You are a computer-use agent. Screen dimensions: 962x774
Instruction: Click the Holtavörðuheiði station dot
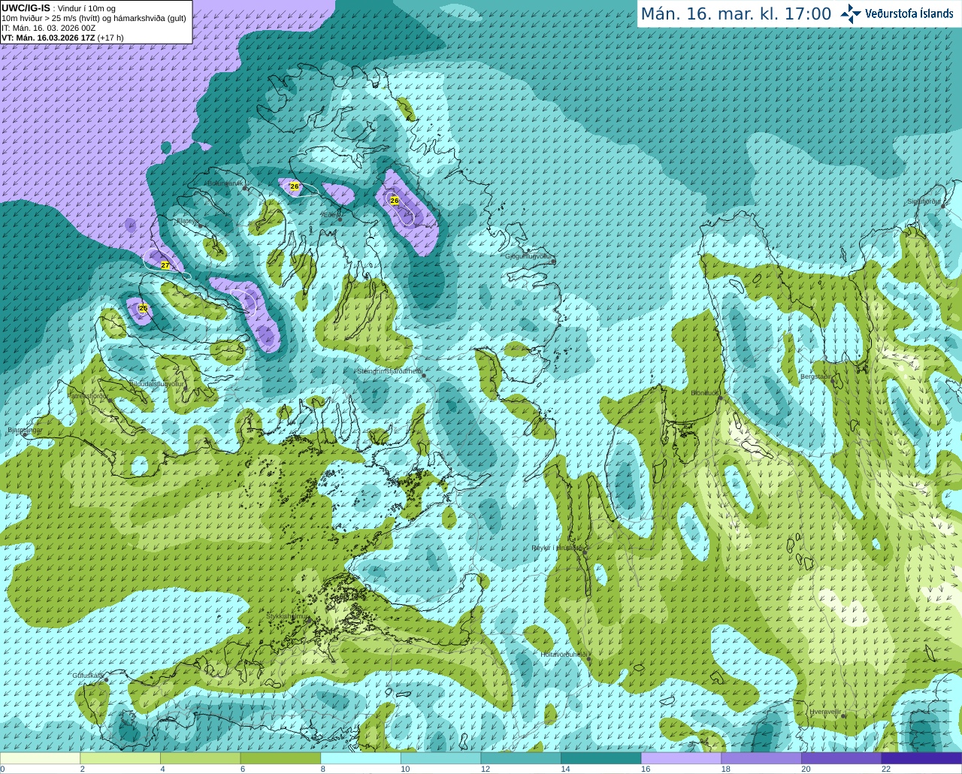coord(590,659)
